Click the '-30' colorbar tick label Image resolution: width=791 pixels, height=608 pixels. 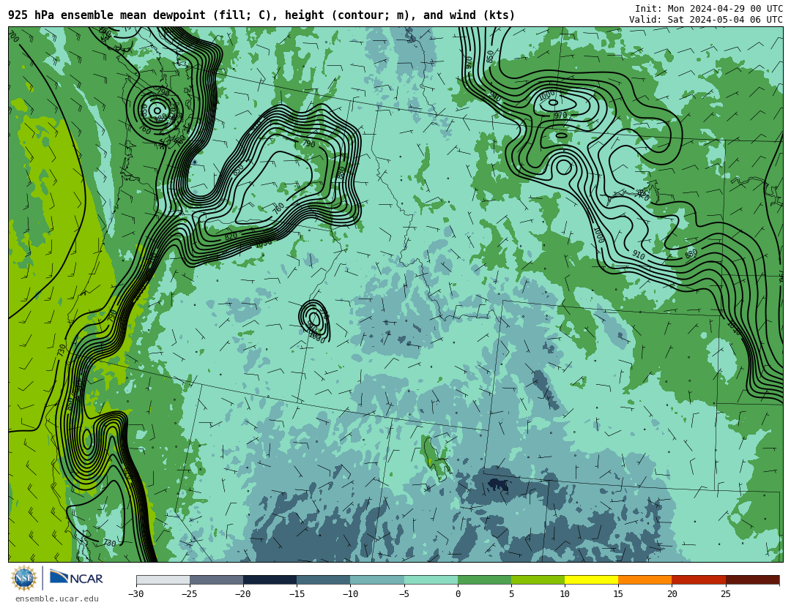136,594
